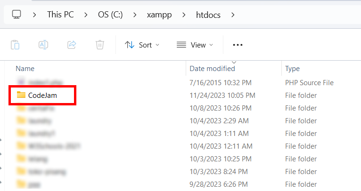Screen dimensions: 361x191
Task: Click the Delete trash icon
Action: 100,45
